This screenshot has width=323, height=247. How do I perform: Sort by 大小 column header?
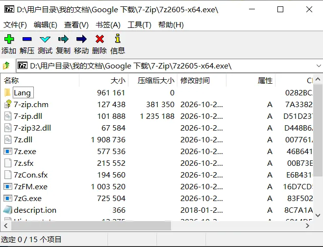[103, 81]
